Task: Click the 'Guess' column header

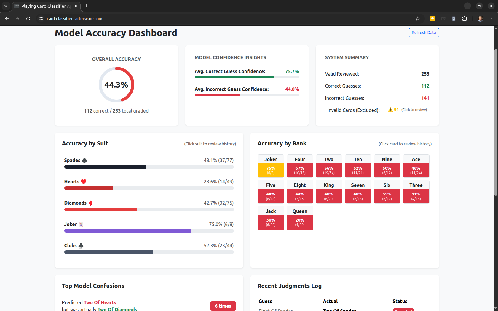Action: pos(265,301)
